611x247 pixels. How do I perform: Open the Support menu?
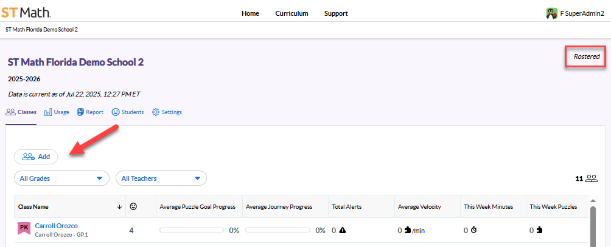[336, 13]
